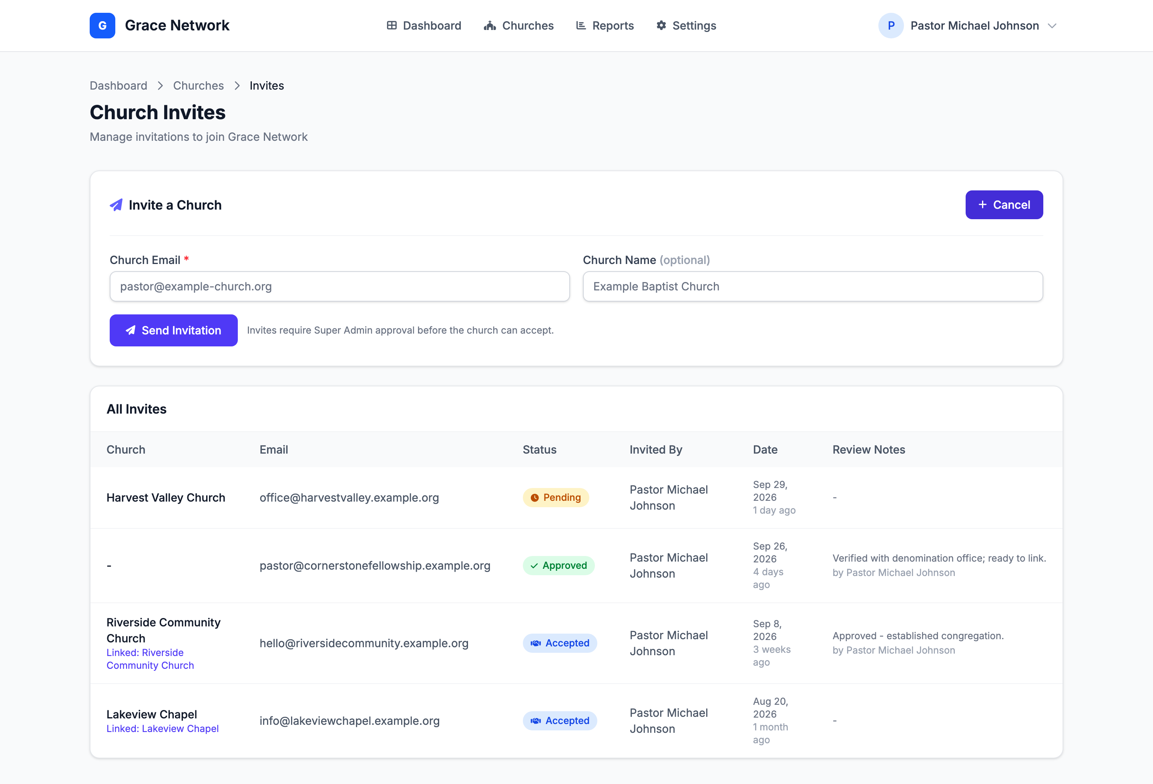Click the Churches building icon in navbar

tap(490, 25)
